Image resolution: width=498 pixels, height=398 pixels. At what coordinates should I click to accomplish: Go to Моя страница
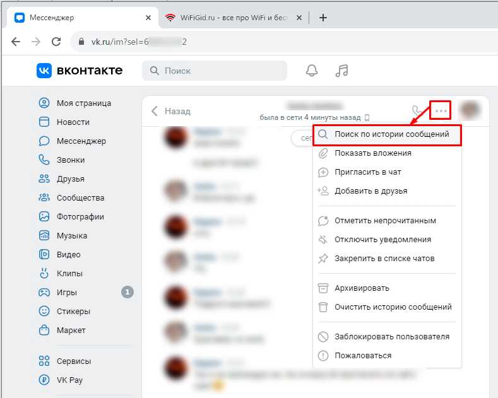click(x=75, y=103)
